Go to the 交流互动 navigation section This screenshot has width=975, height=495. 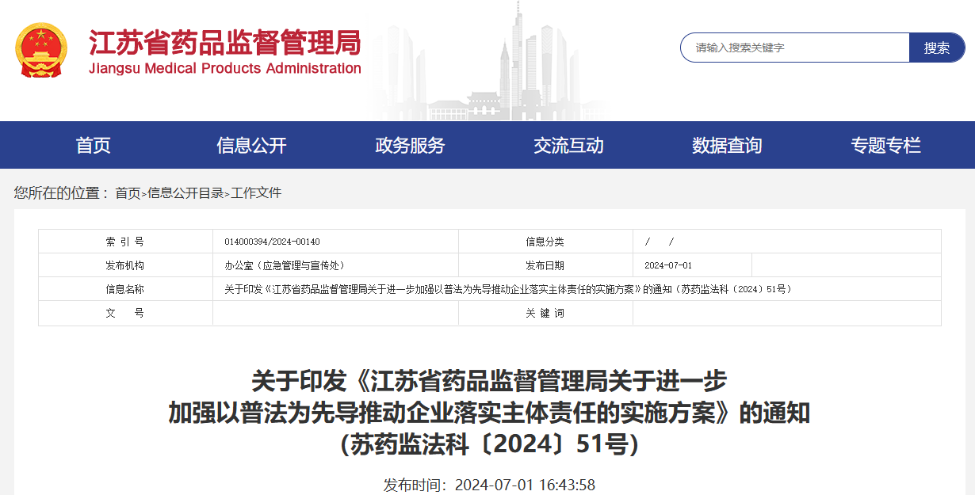[568, 146]
